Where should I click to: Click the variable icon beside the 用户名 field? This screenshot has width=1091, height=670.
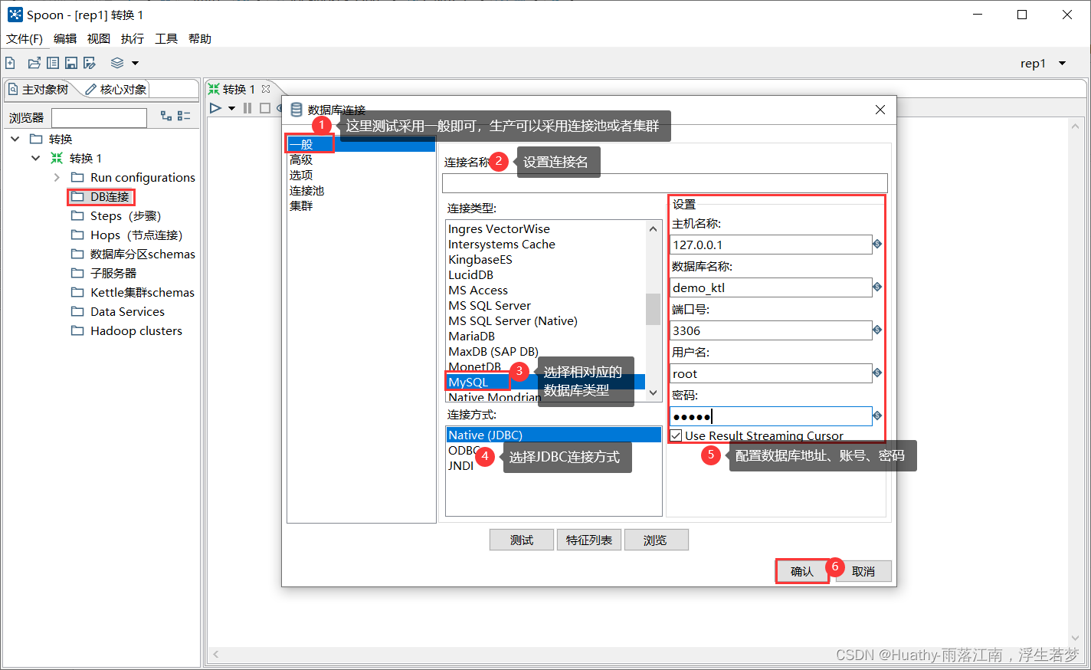tap(877, 373)
